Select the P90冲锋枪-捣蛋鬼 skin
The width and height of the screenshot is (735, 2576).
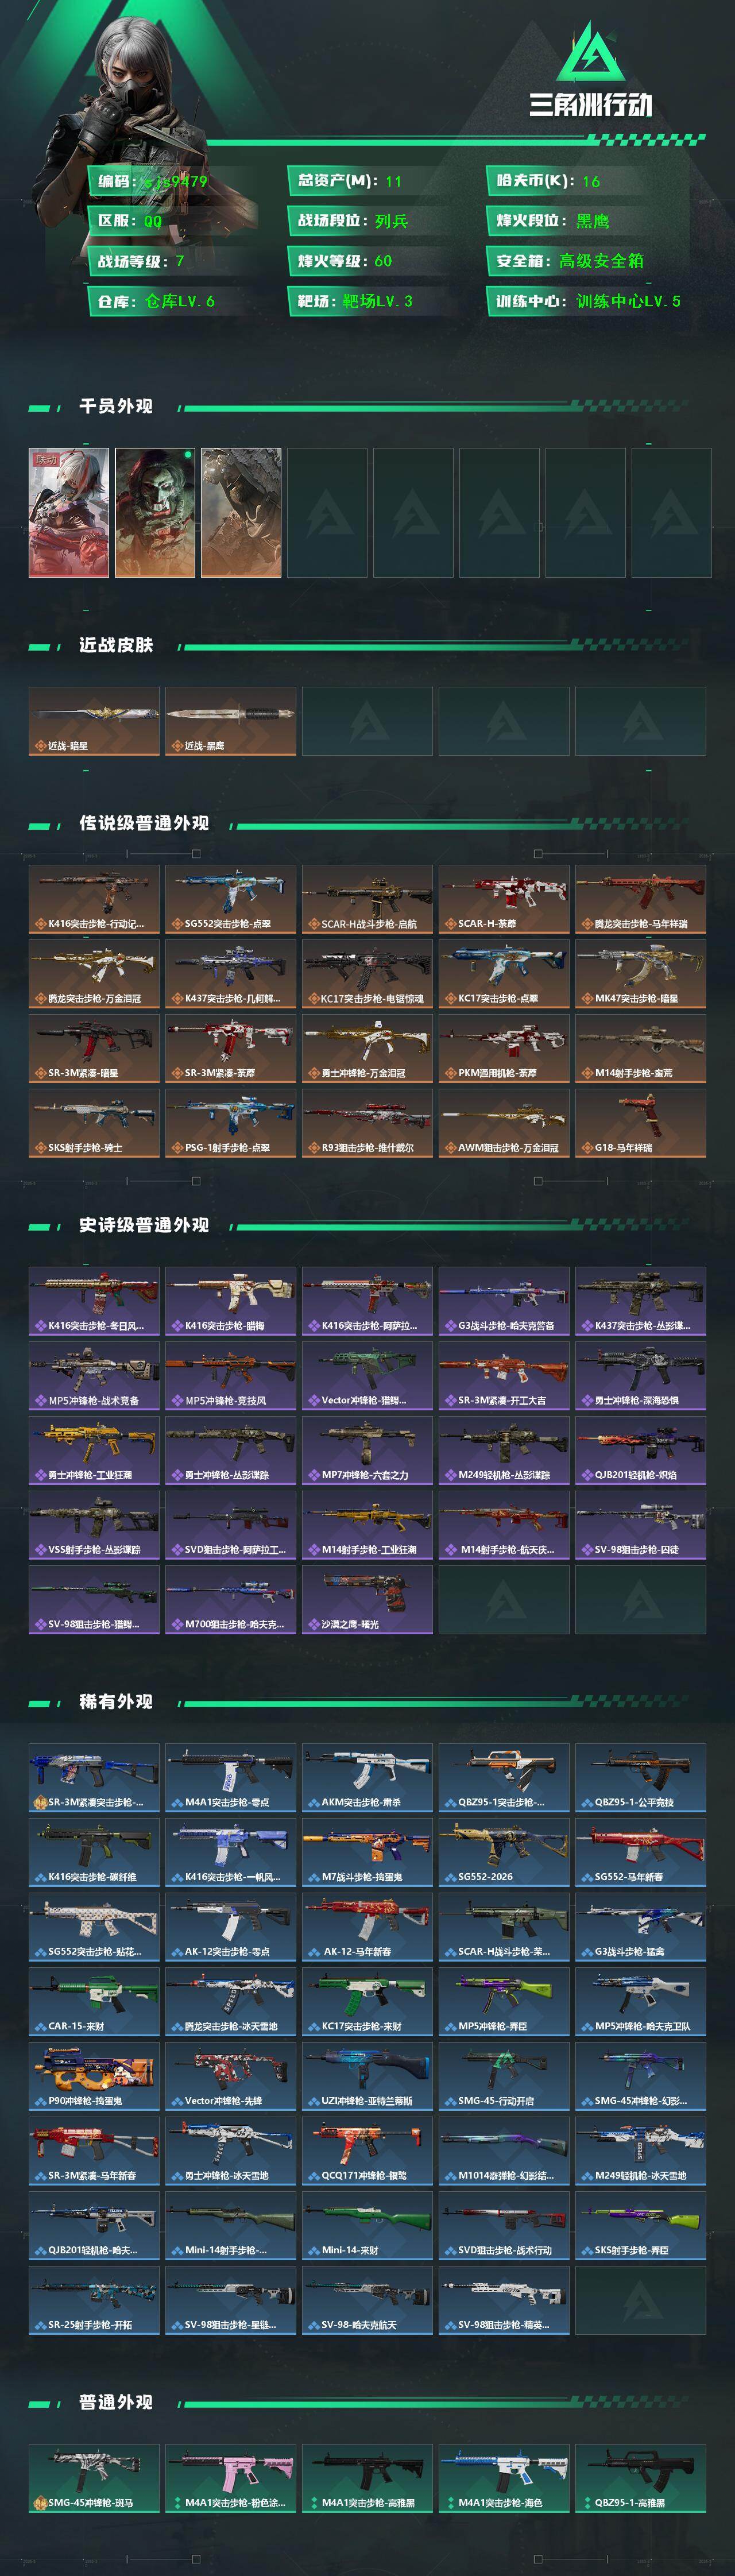[94, 2076]
